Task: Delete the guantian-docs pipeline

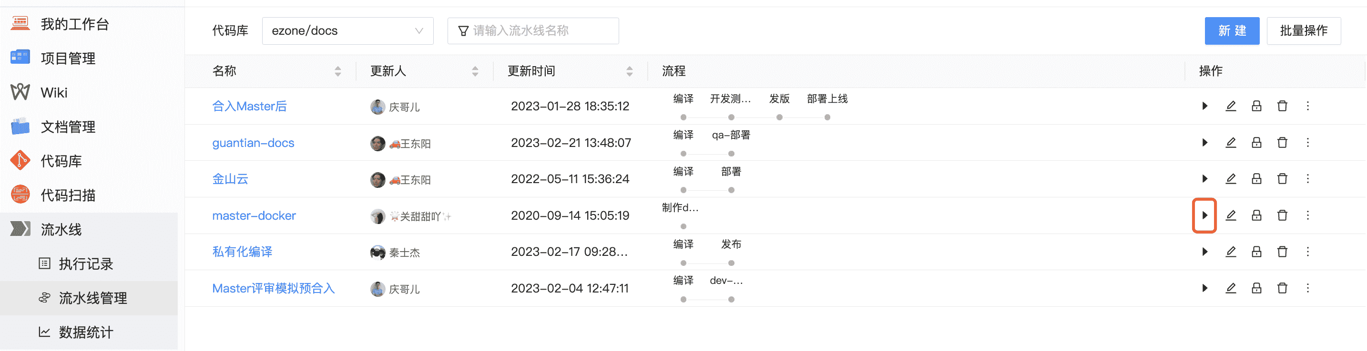Action: tap(1282, 142)
